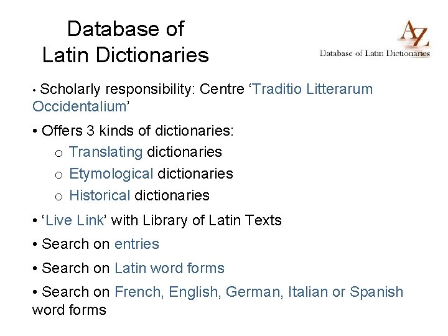
Task: Open the 'Traditio Litterarum' link text
Action: pos(312,89)
